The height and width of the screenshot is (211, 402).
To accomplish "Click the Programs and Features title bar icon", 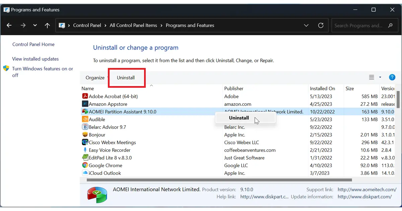I will coord(6,10).
